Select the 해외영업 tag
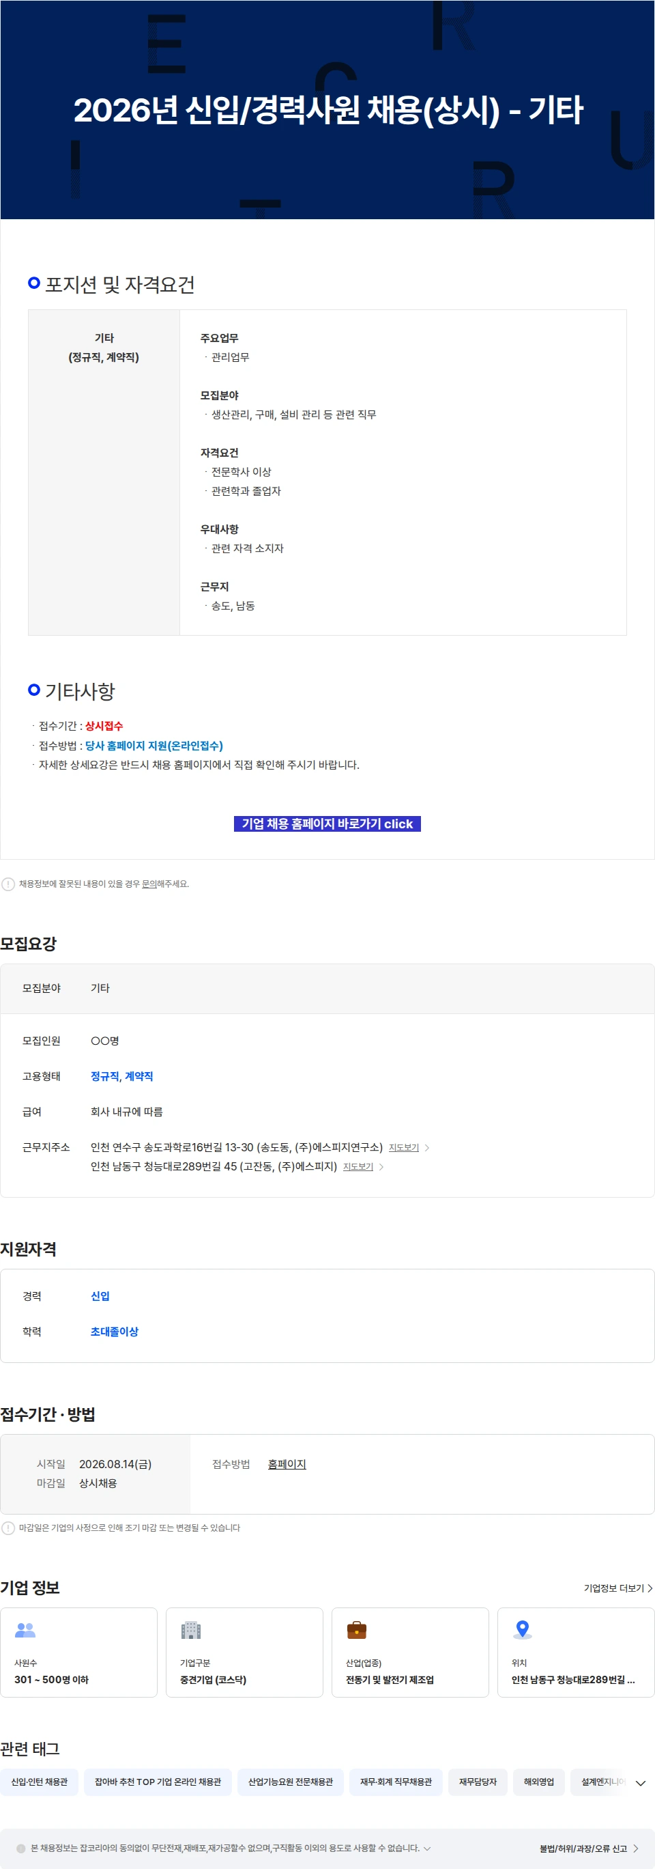This screenshot has width=655, height=1869. pyautogui.click(x=539, y=1781)
